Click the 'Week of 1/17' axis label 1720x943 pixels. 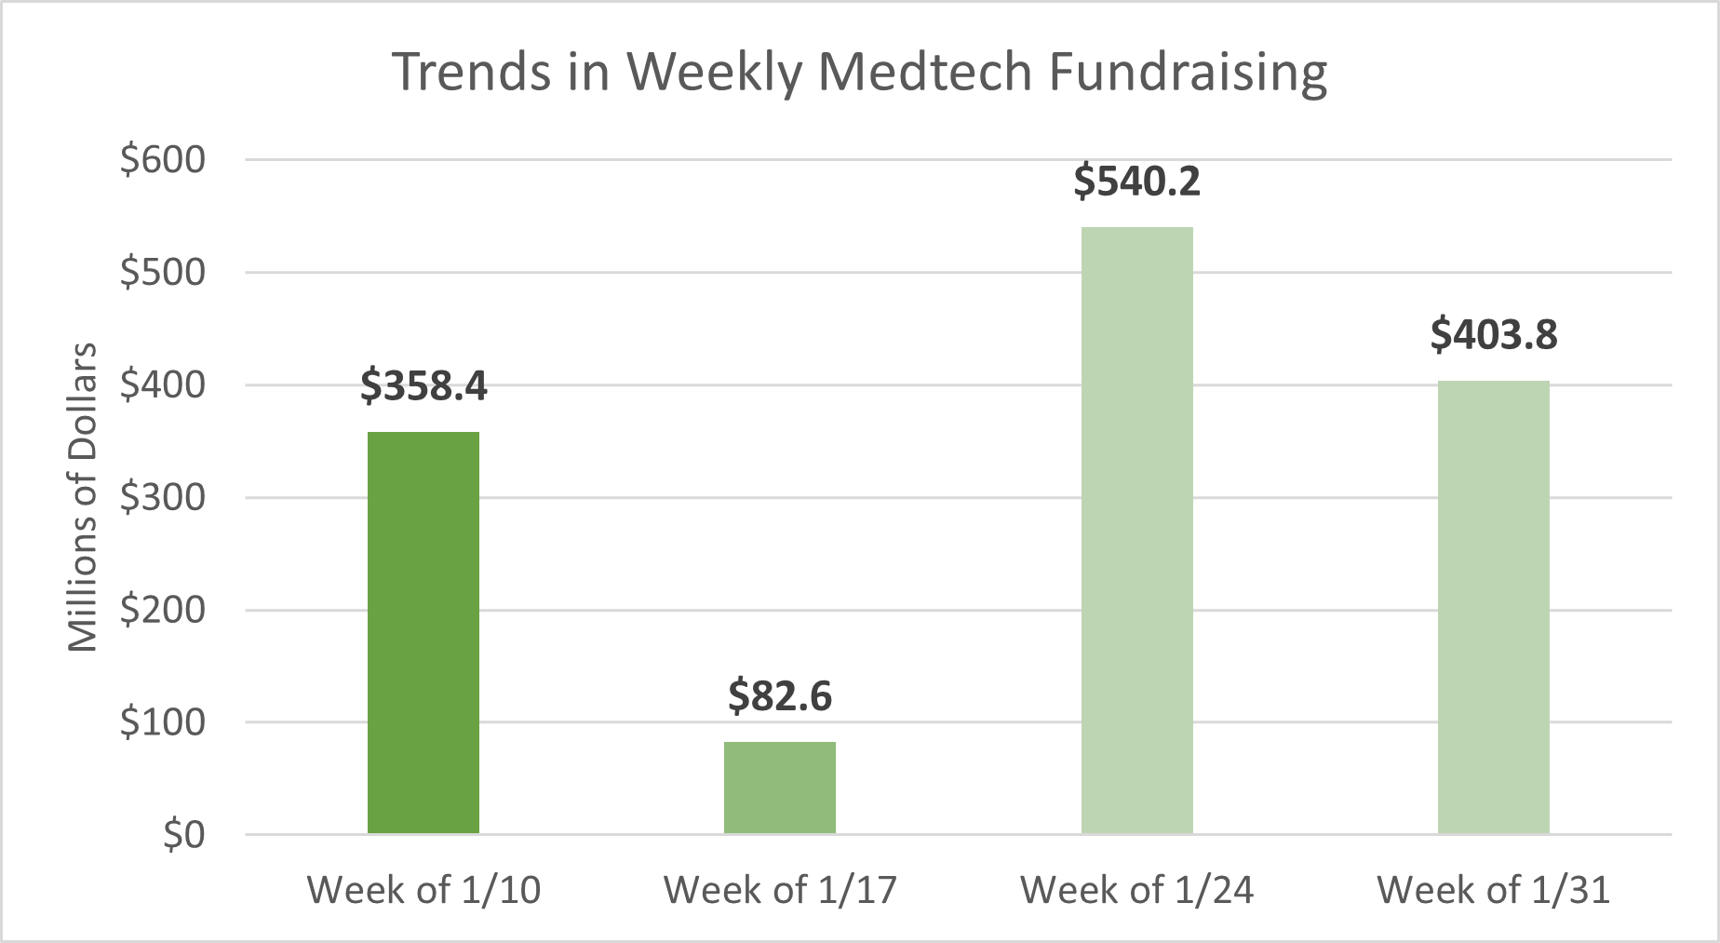point(780,890)
